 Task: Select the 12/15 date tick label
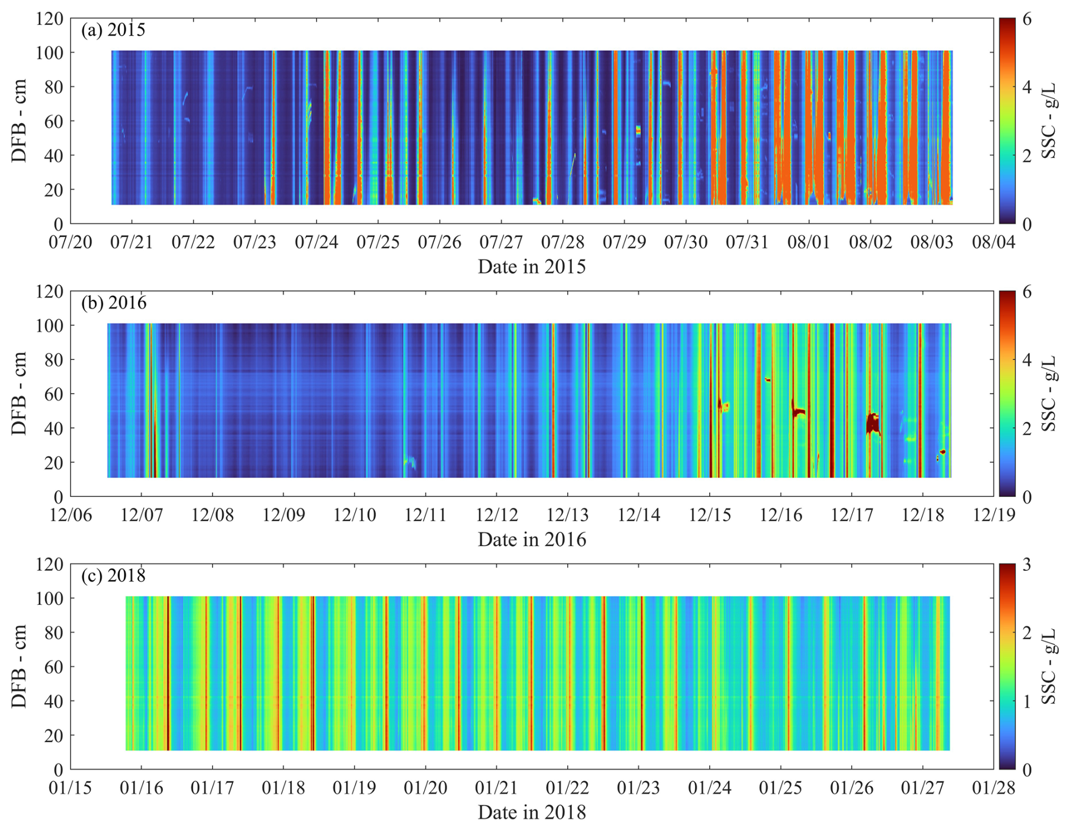(x=710, y=515)
